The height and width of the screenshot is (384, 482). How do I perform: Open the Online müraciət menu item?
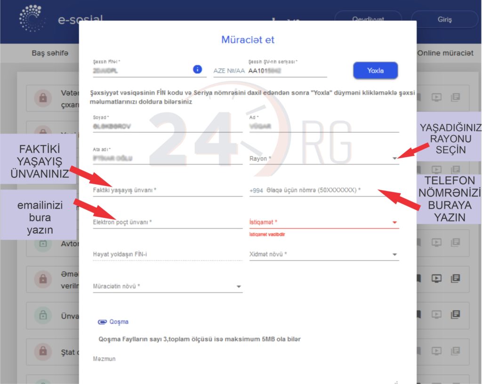pyautogui.click(x=445, y=53)
